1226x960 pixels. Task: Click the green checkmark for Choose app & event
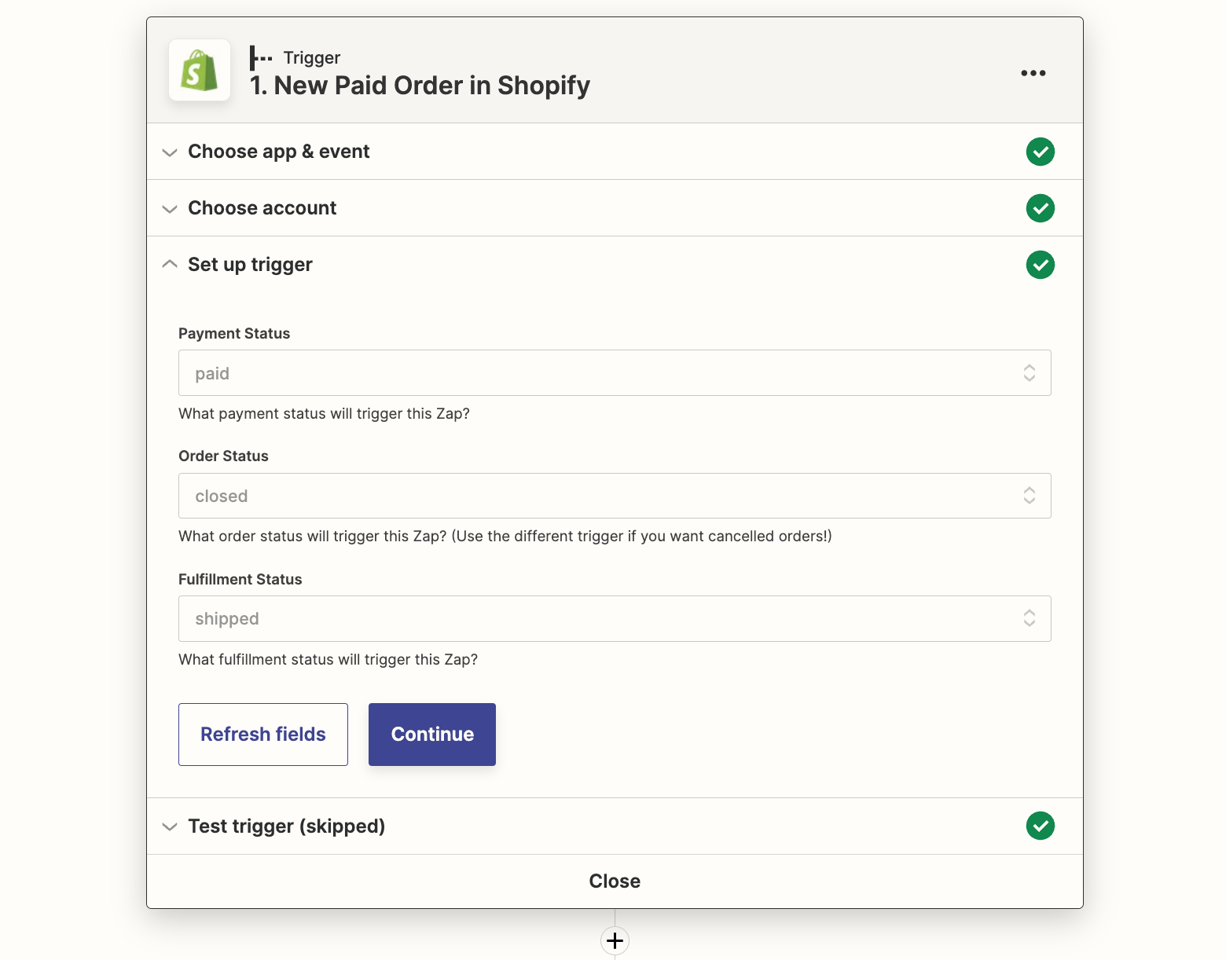[x=1040, y=152]
